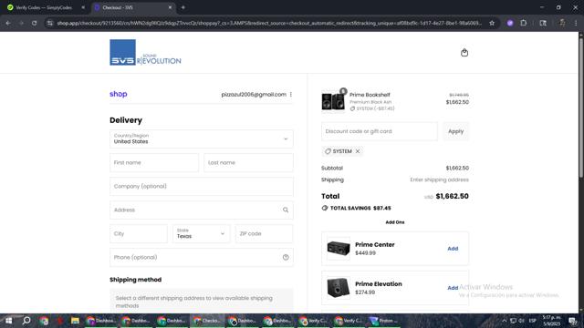Expand the Country/Region dropdown
The width and height of the screenshot is (584, 328).
click(x=201, y=138)
